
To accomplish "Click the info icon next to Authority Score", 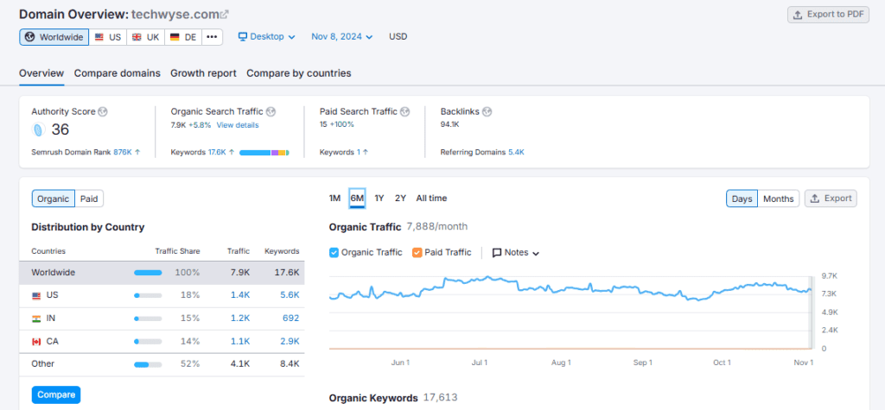I will (x=103, y=112).
